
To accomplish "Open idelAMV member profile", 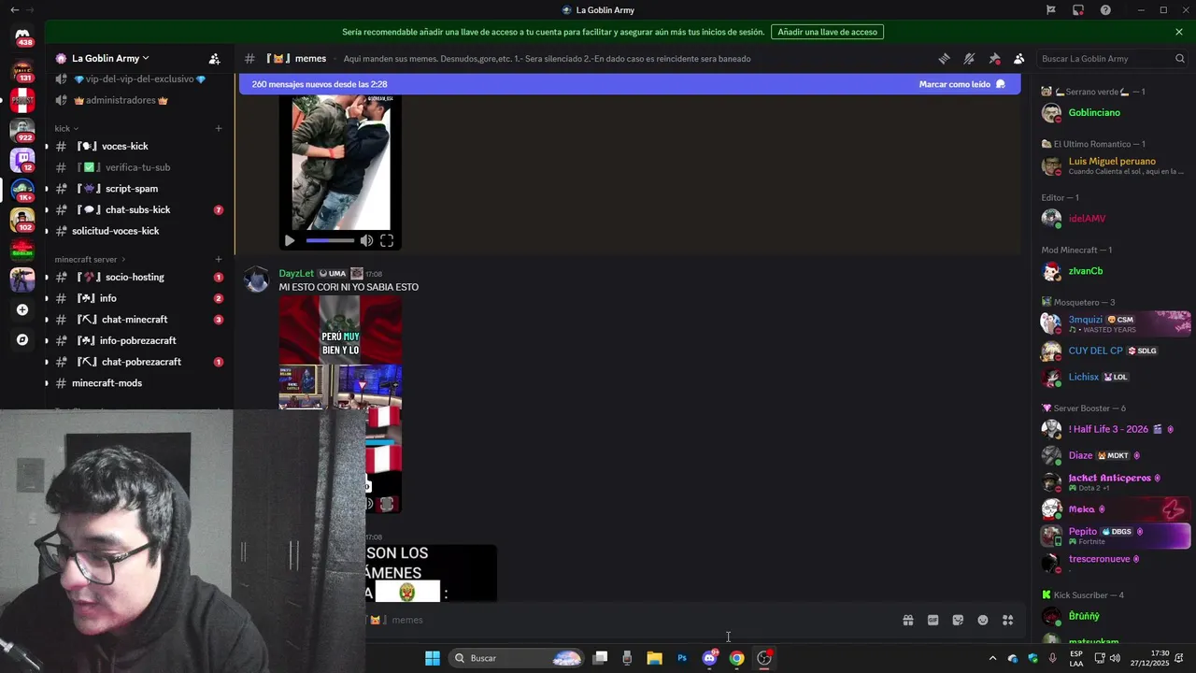I will (1114, 219).
